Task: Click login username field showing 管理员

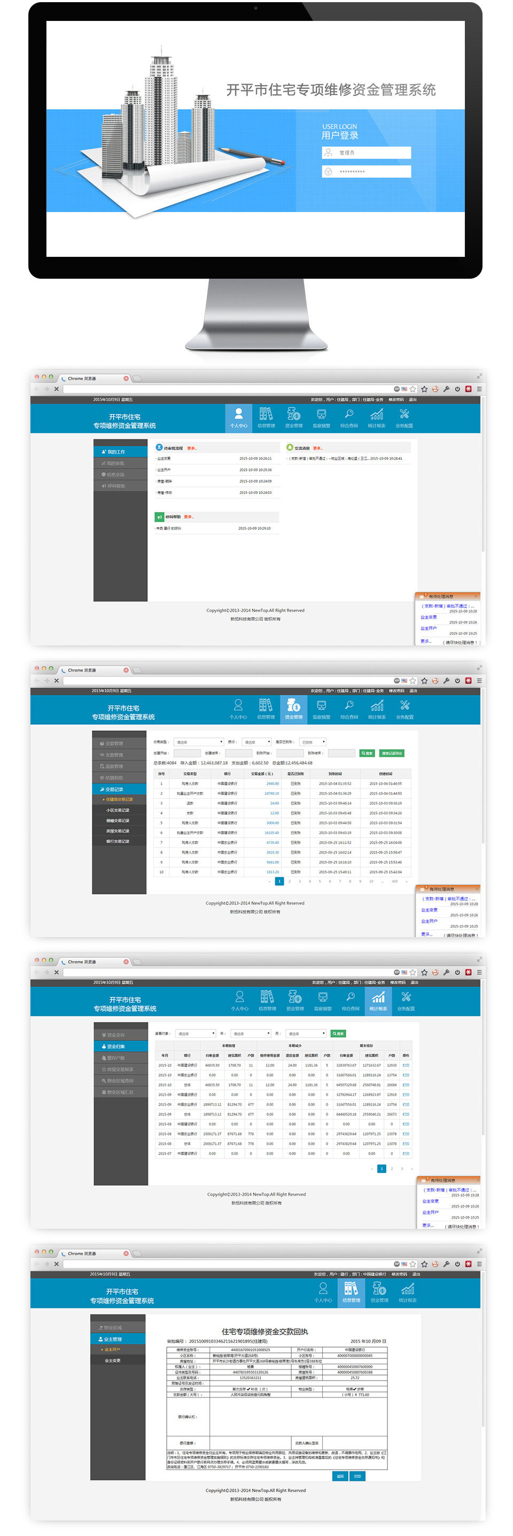Action: (x=366, y=153)
